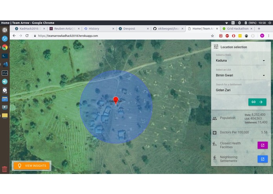Open Chrome from the Ubuntu dock

(x=5, y=47)
